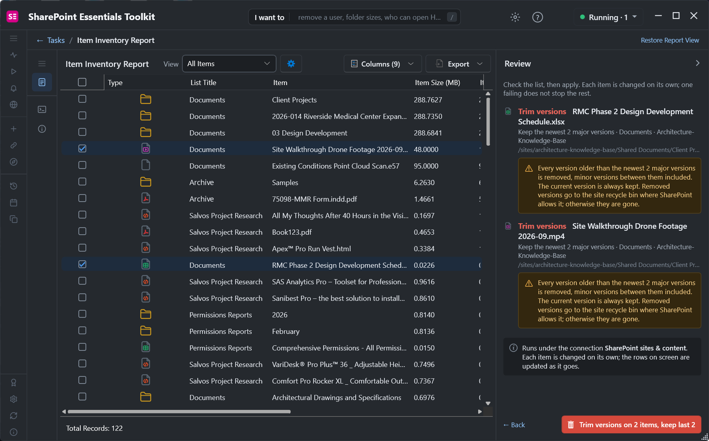Toggle the inner panel hamburger menu icon
Screen dimensions: 709x441
(42, 63)
